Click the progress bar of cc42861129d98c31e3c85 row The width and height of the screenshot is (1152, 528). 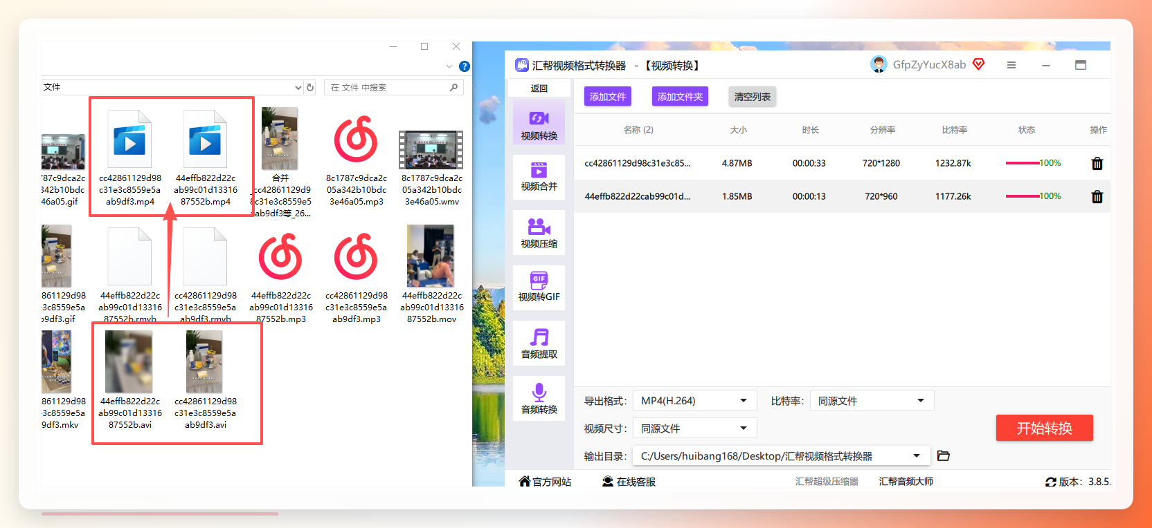(x=1022, y=163)
